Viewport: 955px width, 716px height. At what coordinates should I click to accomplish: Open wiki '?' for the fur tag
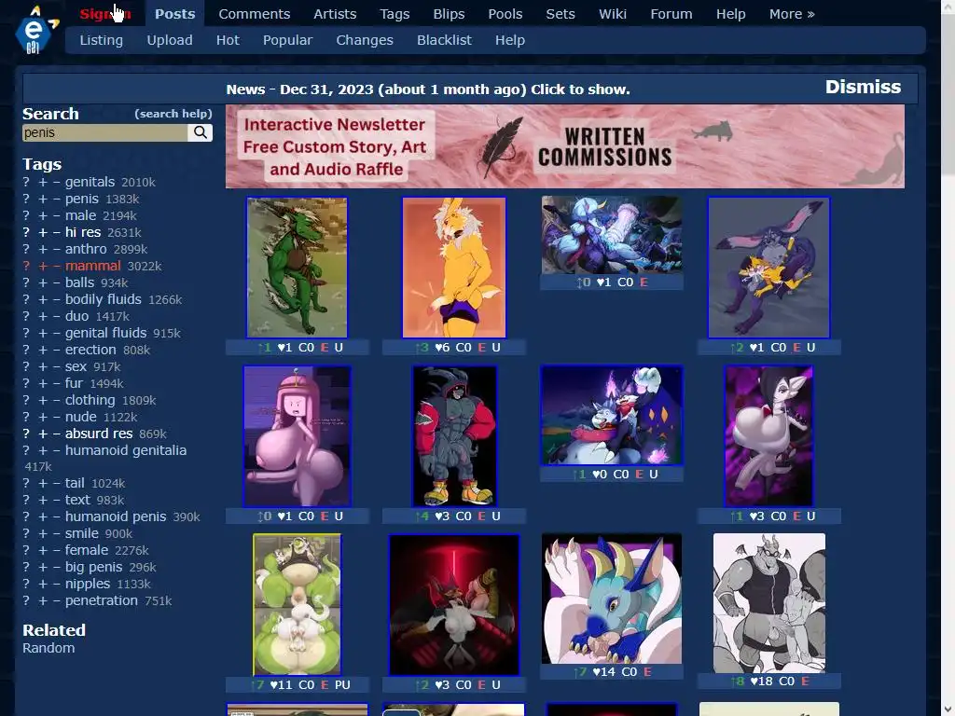pos(26,383)
